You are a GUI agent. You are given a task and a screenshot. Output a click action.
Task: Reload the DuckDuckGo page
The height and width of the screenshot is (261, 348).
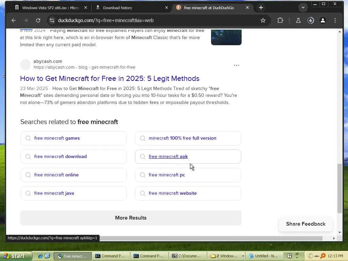click(x=38, y=20)
